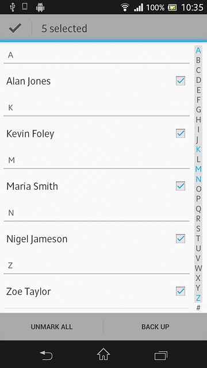Uncheck the Zoe Taylor checkbox
This screenshot has width=207, height=368.
(181, 292)
